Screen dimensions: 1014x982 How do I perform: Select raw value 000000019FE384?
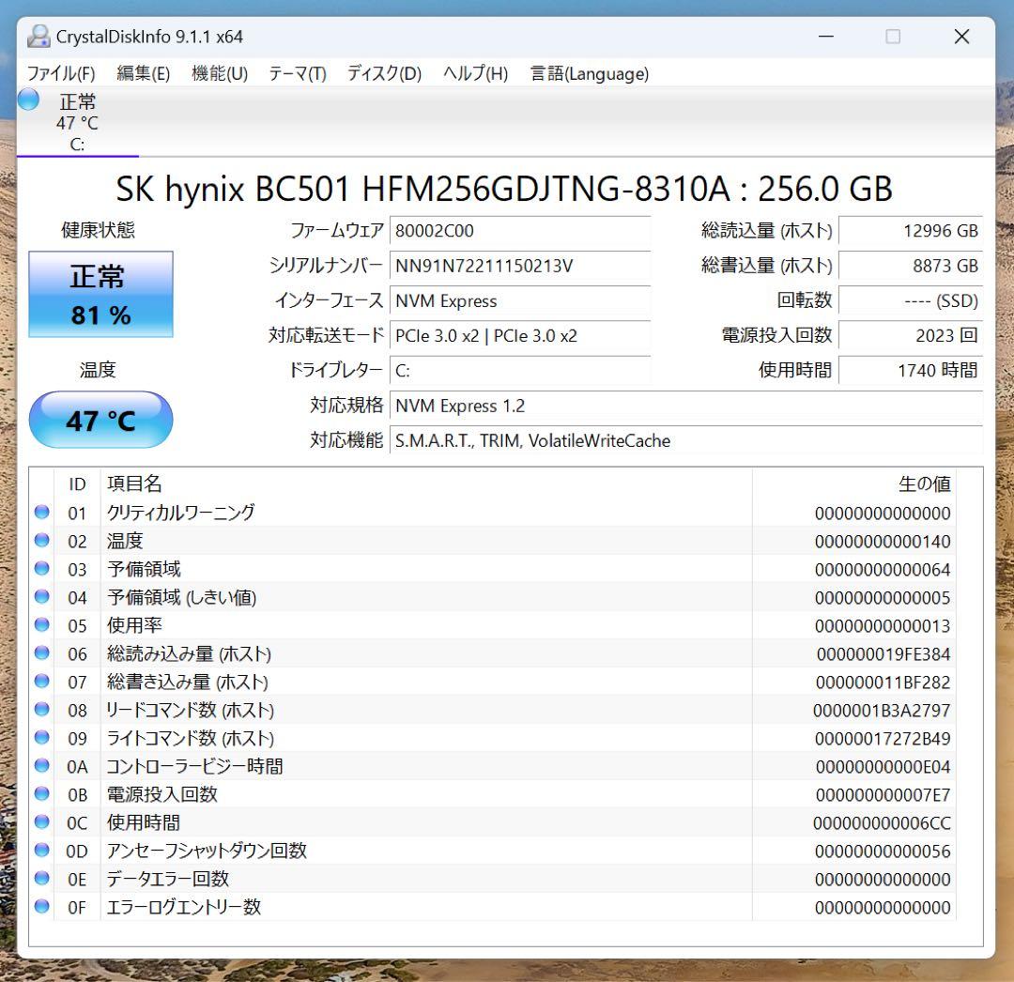coord(883,654)
